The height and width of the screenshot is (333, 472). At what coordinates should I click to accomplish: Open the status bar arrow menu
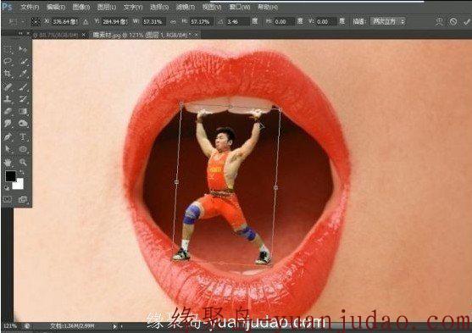114,325
